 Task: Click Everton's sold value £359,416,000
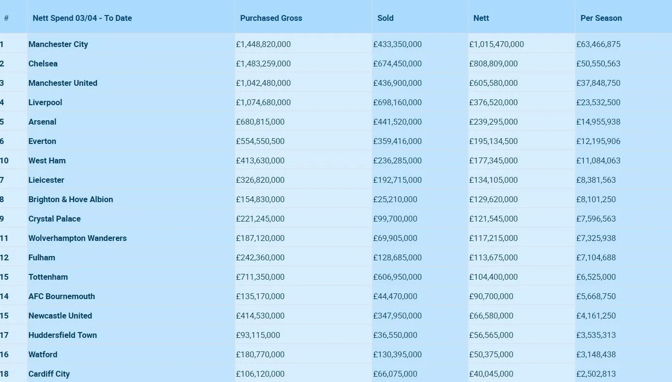[398, 141]
